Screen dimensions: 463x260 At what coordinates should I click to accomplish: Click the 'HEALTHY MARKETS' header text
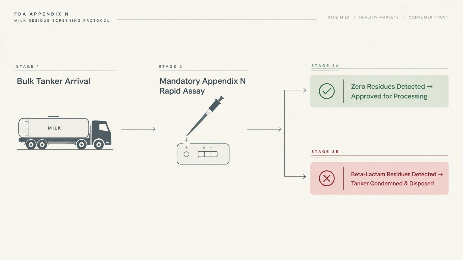pyautogui.click(x=379, y=17)
